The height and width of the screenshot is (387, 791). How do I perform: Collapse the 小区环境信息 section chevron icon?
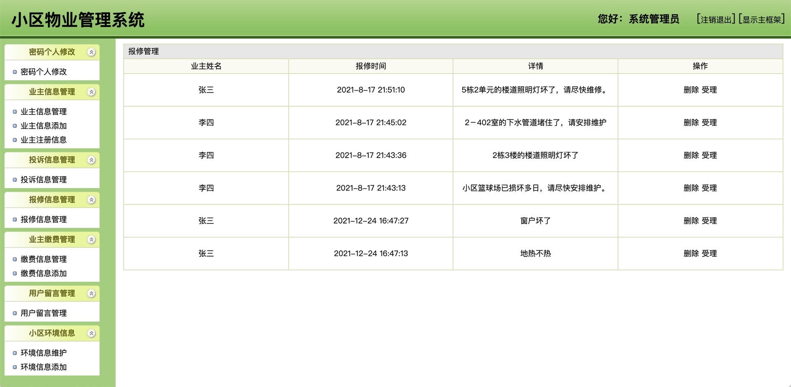click(x=91, y=333)
